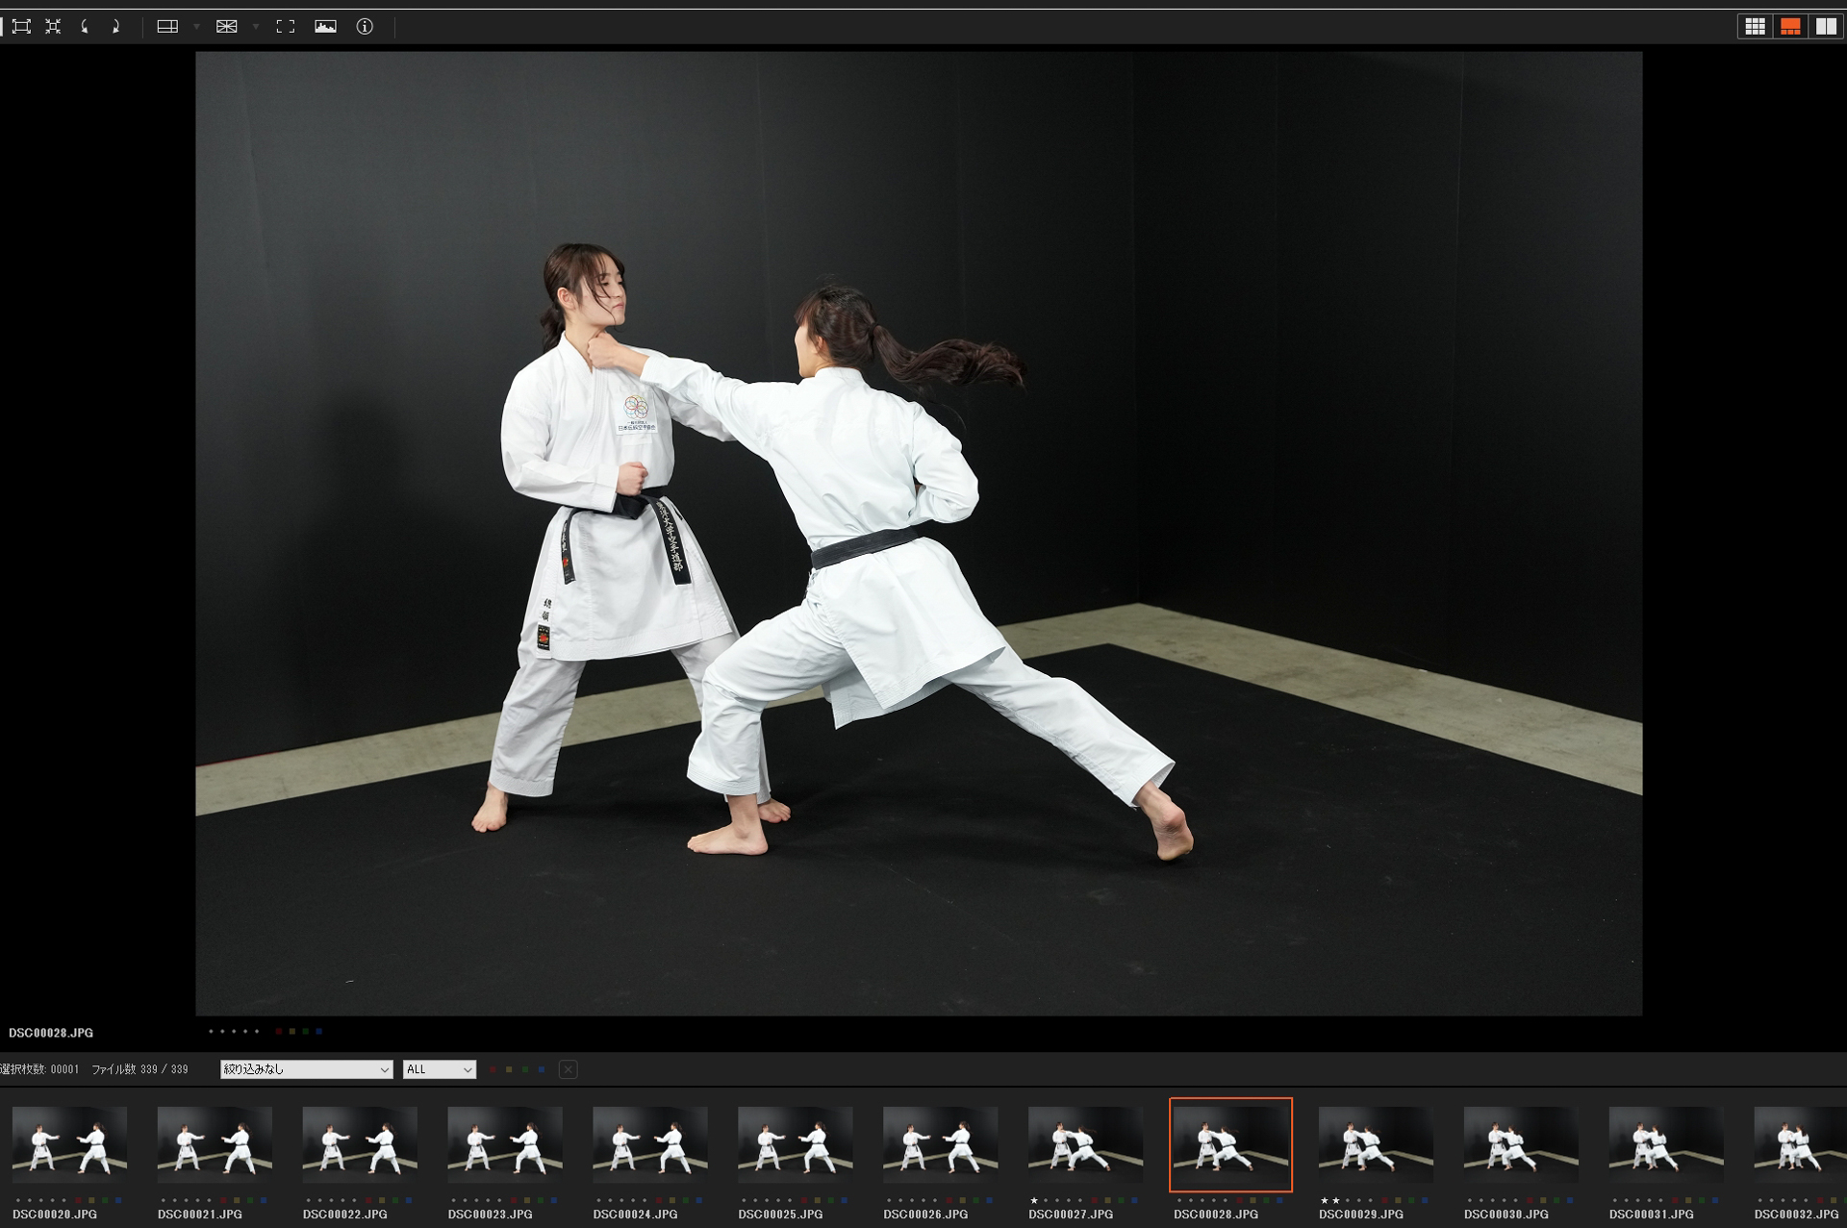Image resolution: width=1847 pixels, height=1228 pixels.
Task: Expand the grid overlay dropdown arrow
Action: click(256, 27)
